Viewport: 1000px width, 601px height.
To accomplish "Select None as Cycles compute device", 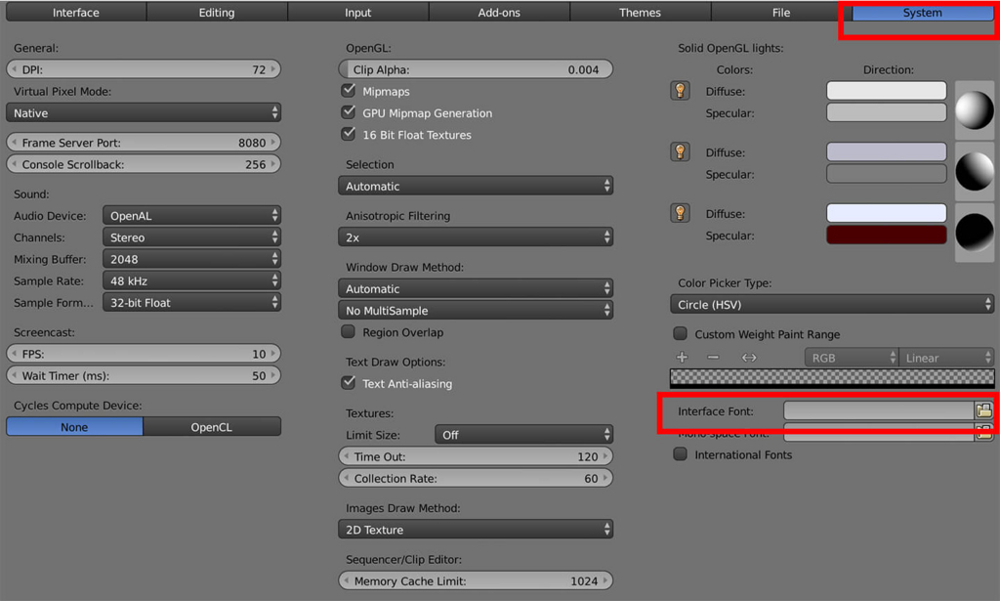I will coord(74,427).
